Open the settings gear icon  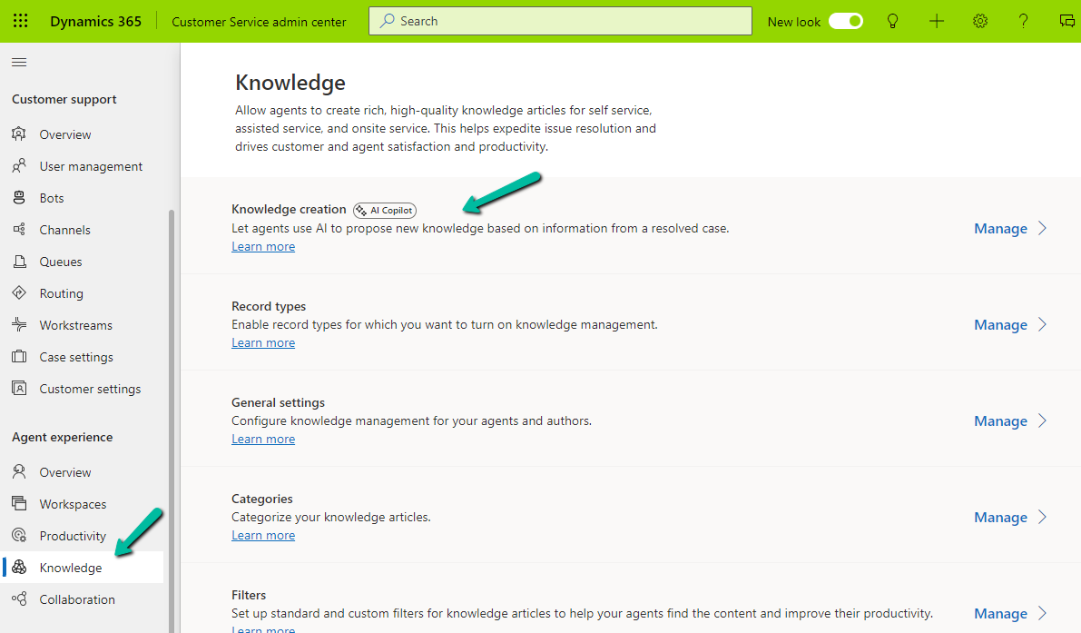pyautogui.click(x=980, y=21)
